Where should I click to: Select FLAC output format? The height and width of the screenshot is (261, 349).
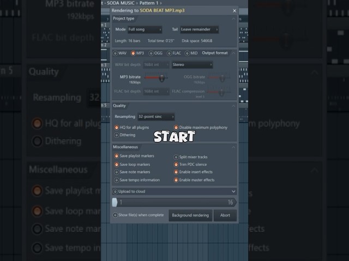pyautogui.click(x=170, y=53)
